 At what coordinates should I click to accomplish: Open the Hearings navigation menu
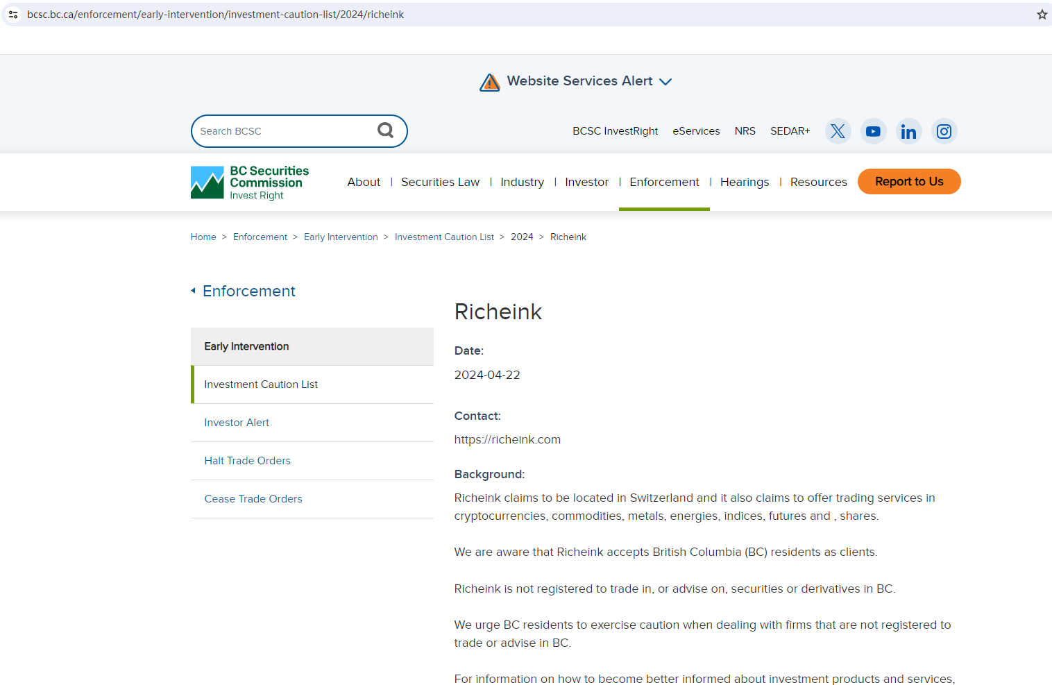[744, 182]
